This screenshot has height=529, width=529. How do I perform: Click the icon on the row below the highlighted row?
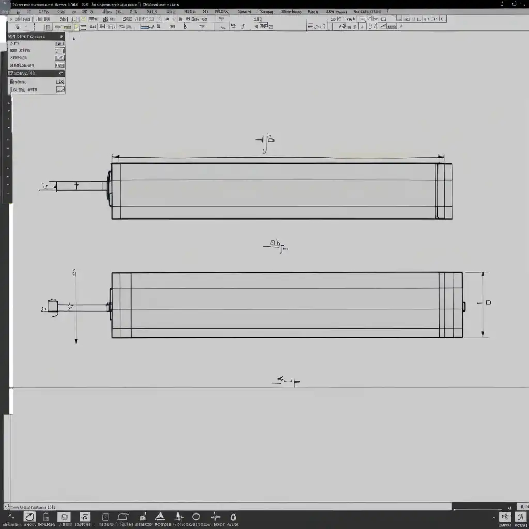60,81
